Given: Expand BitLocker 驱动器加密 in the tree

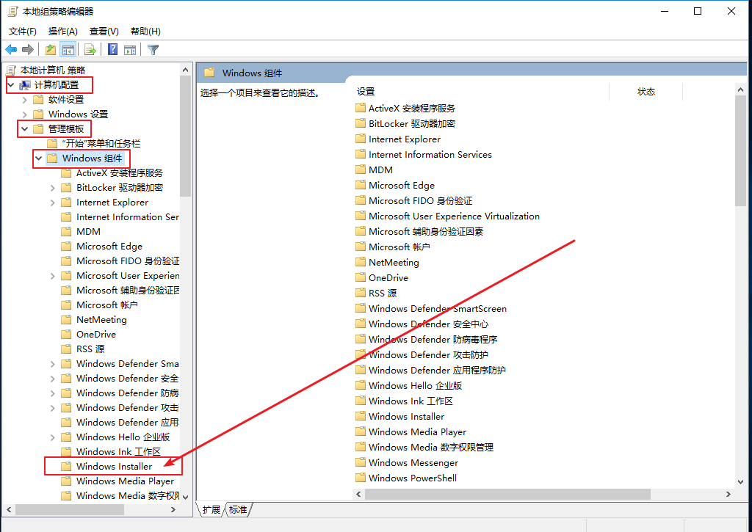Looking at the screenshot, I should [x=53, y=188].
